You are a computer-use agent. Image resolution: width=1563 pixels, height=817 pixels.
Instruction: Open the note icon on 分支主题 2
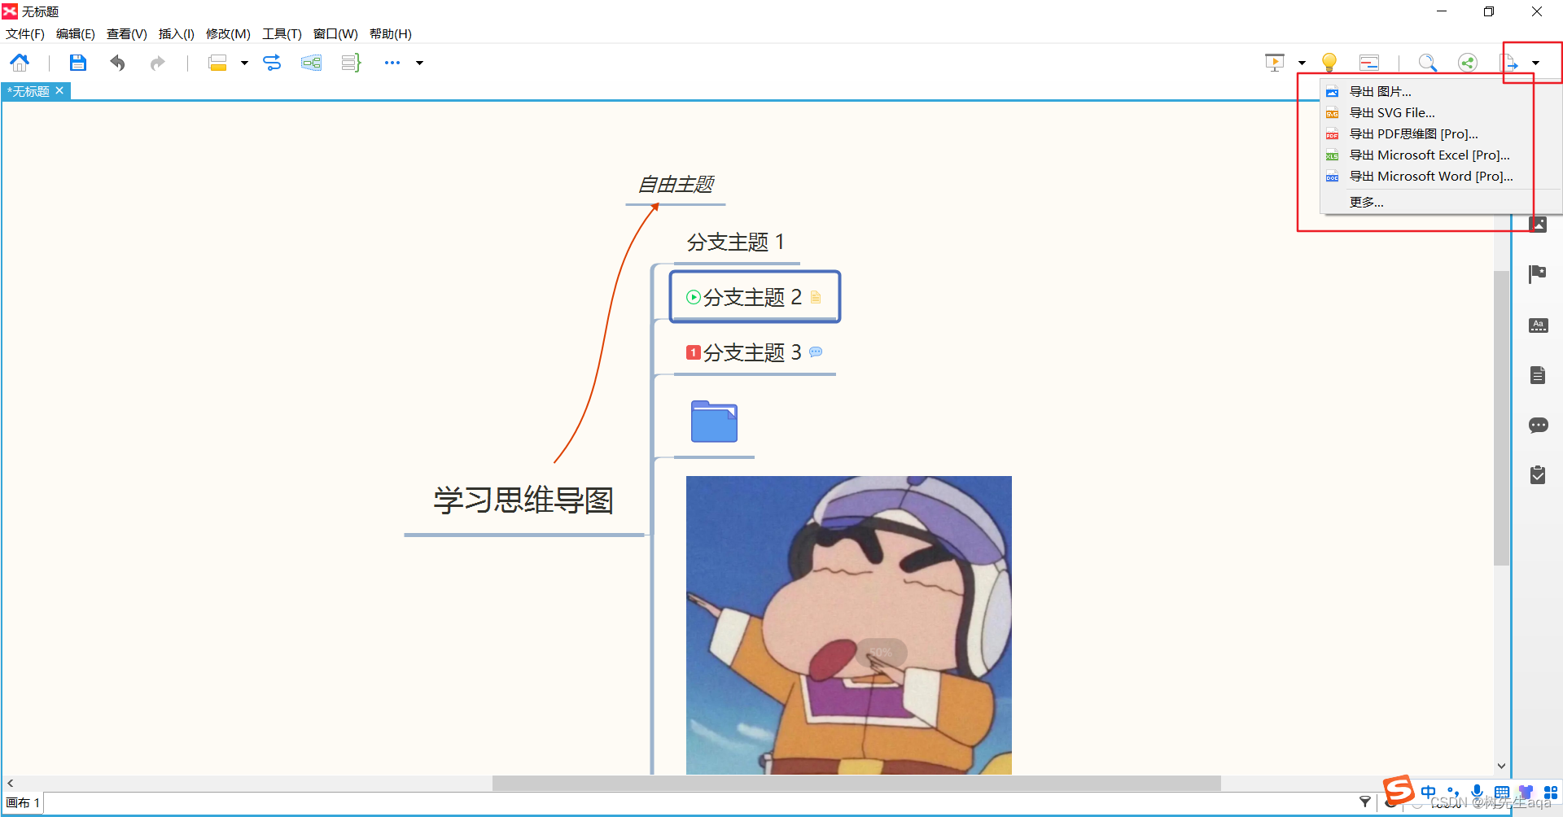[816, 297]
